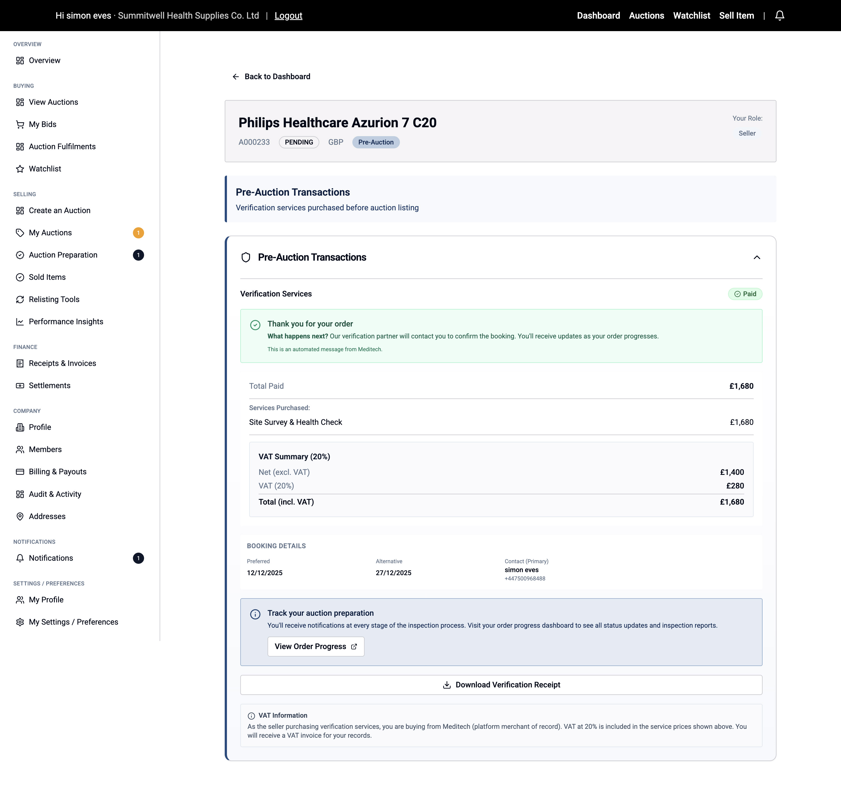Click the Auction Preparation badge count
The width and height of the screenshot is (841, 798).
pyautogui.click(x=138, y=255)
